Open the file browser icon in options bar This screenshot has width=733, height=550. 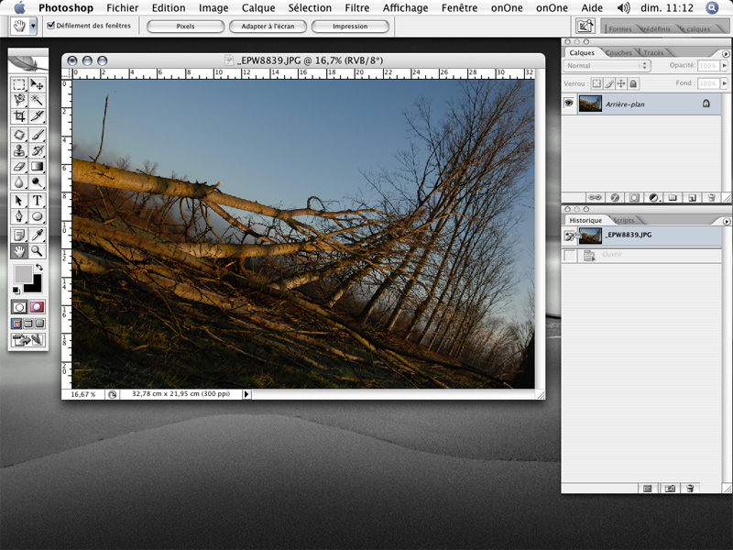(585, 27)
